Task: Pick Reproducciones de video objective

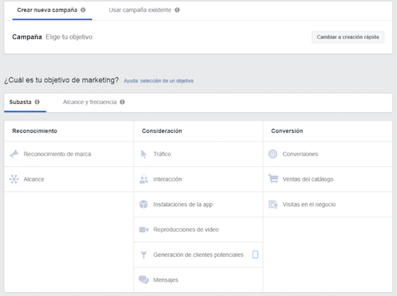Action: point(186,229)
